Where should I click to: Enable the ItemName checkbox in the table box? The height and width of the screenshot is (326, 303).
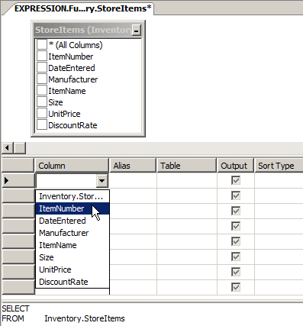[42, 90]
